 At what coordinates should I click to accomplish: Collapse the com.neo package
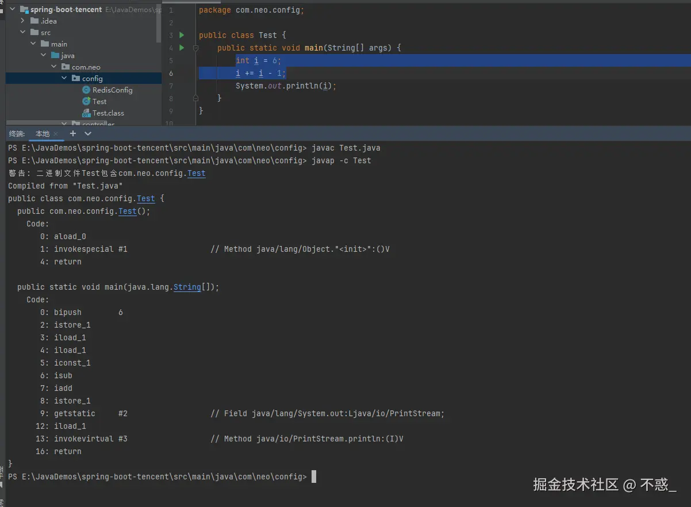[53, 67]
